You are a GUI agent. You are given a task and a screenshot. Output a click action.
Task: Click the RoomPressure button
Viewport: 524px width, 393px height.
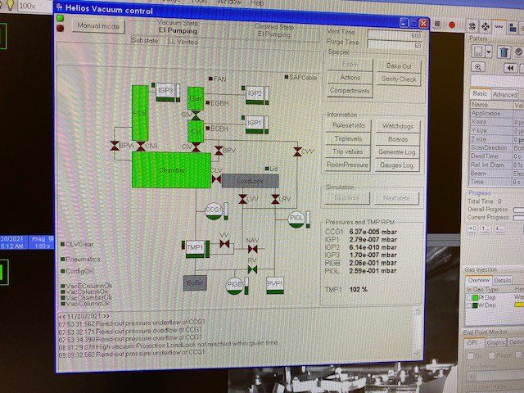[x=347, y=165]
